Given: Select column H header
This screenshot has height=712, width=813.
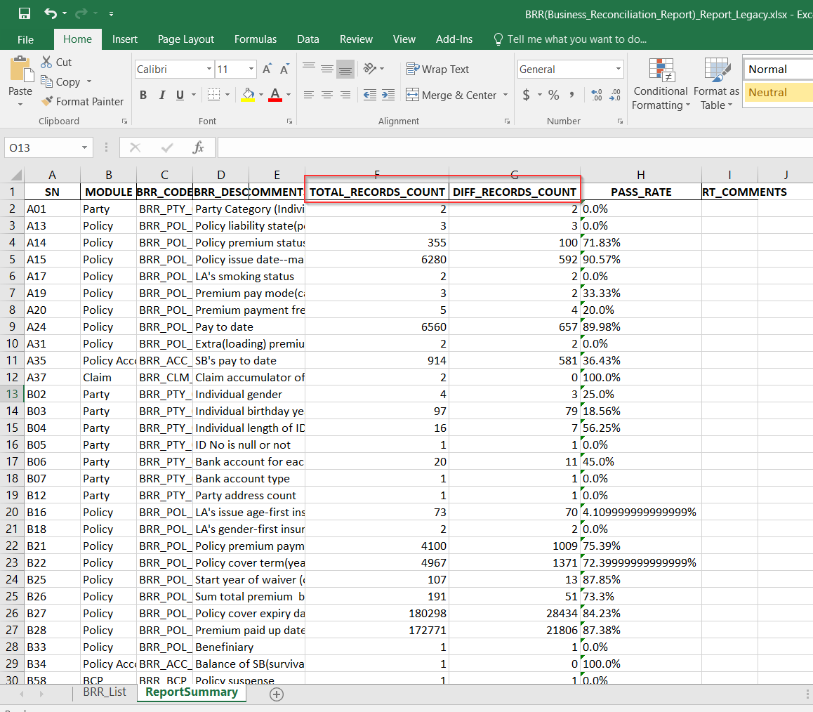Looking at the screenshot, I should 641,175.
